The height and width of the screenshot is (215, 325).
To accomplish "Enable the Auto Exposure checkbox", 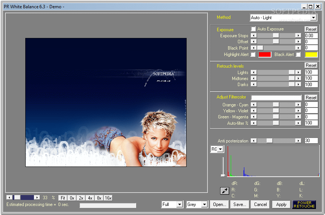I will click(253, 29).
